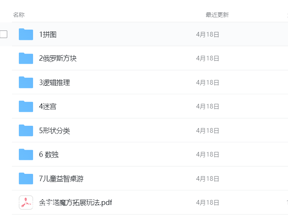
Task: Click the 3逻辑推理 folder name
Action: click(54, 83)
